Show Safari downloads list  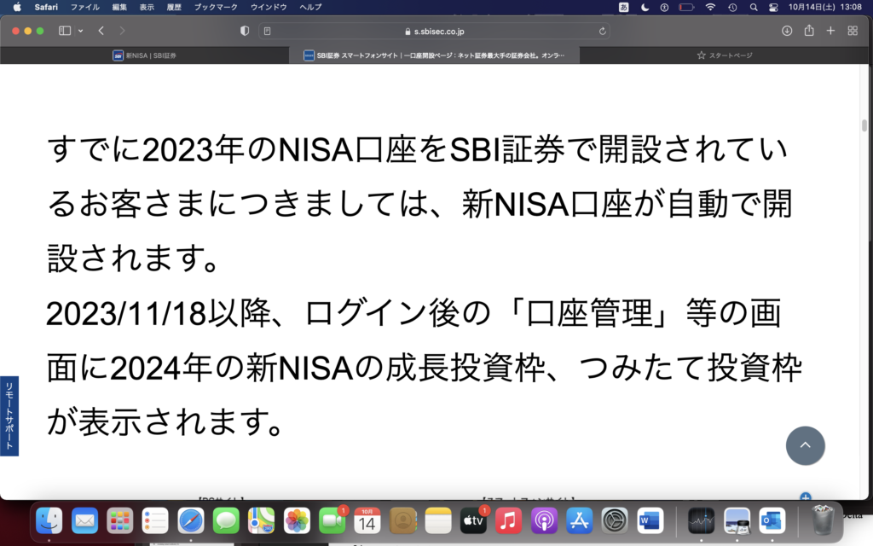click(785, 30)
